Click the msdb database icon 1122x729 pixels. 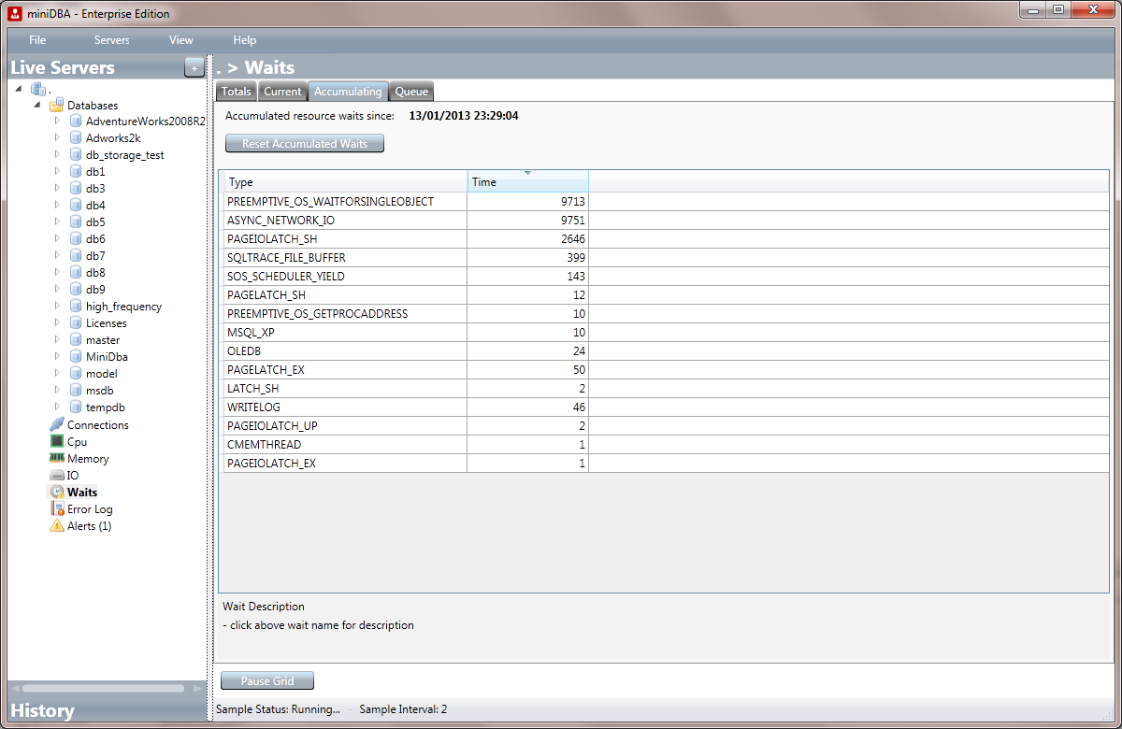(76, 391)
